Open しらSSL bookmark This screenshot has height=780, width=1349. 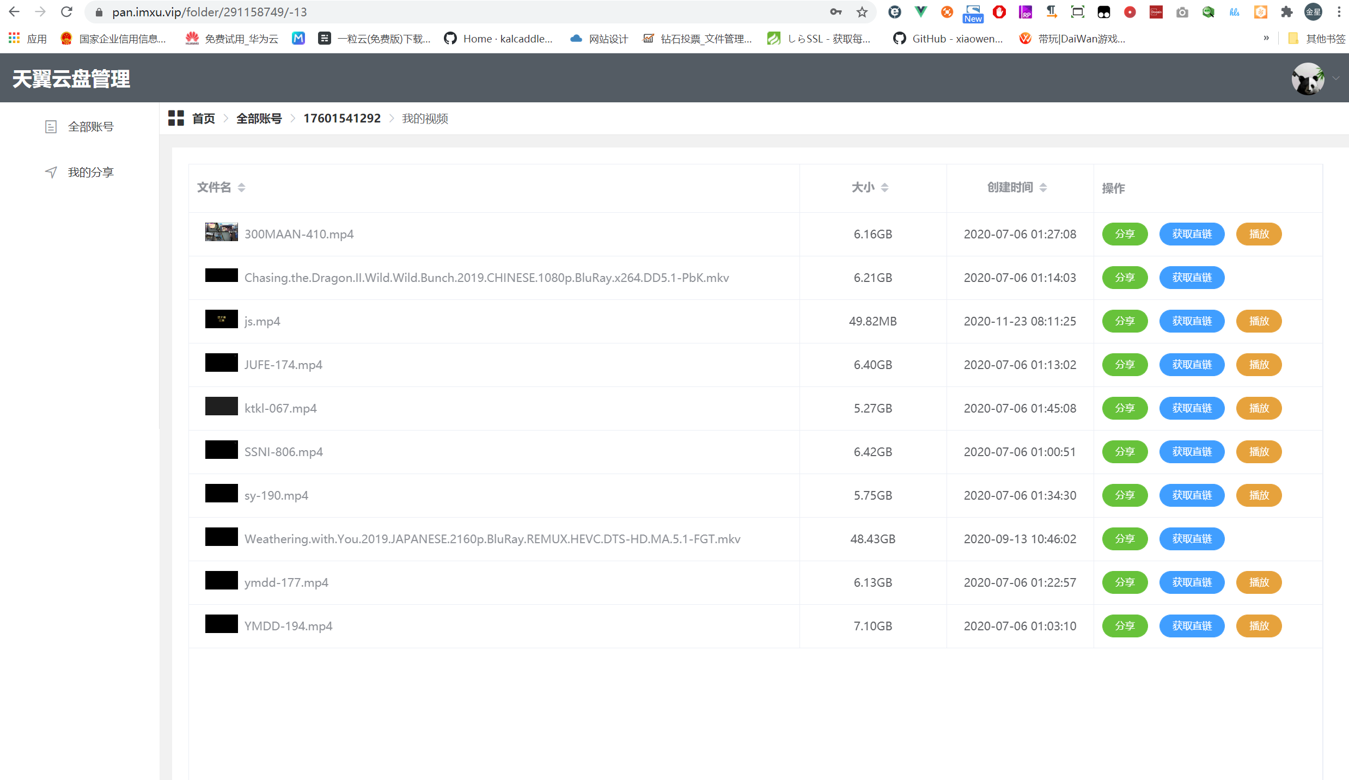[x=819, y=39]
